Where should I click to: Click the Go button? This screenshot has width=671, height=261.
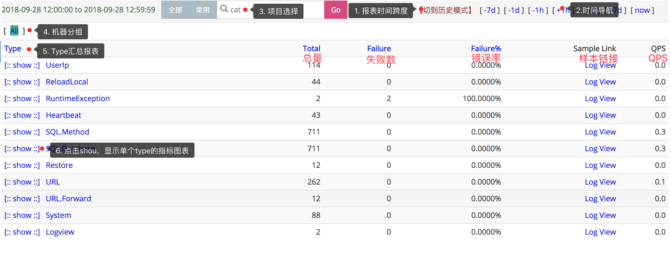tap(335, 10)
